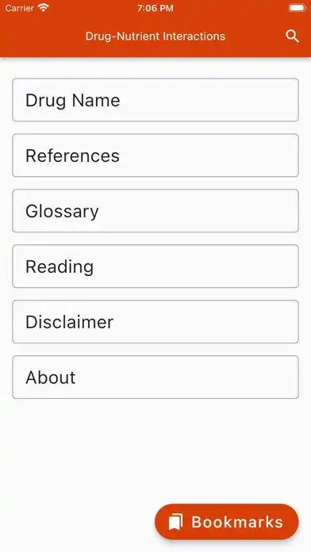
Task: Click the 'Glossary' text label
Action: coord(62,212)
